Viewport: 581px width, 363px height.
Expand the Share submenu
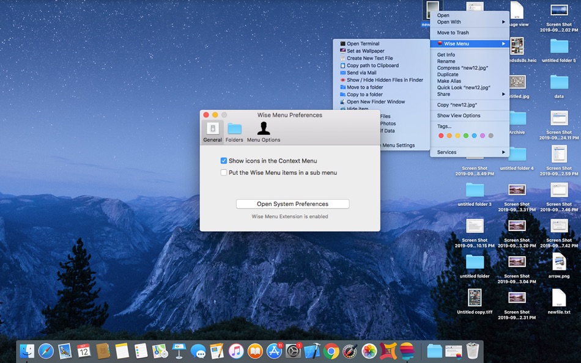point(470,94)
